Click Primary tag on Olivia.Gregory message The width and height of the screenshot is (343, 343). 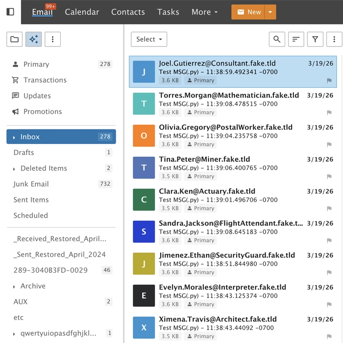tap(200, 145)
